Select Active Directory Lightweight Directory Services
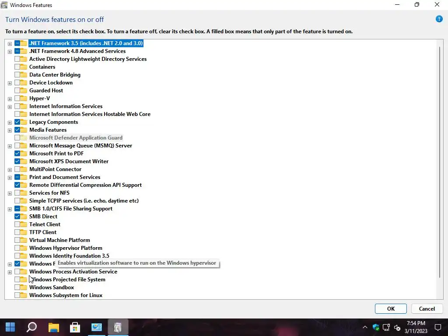Image resolution: width=448 pixels, height=336 pixels. point(87,59)
